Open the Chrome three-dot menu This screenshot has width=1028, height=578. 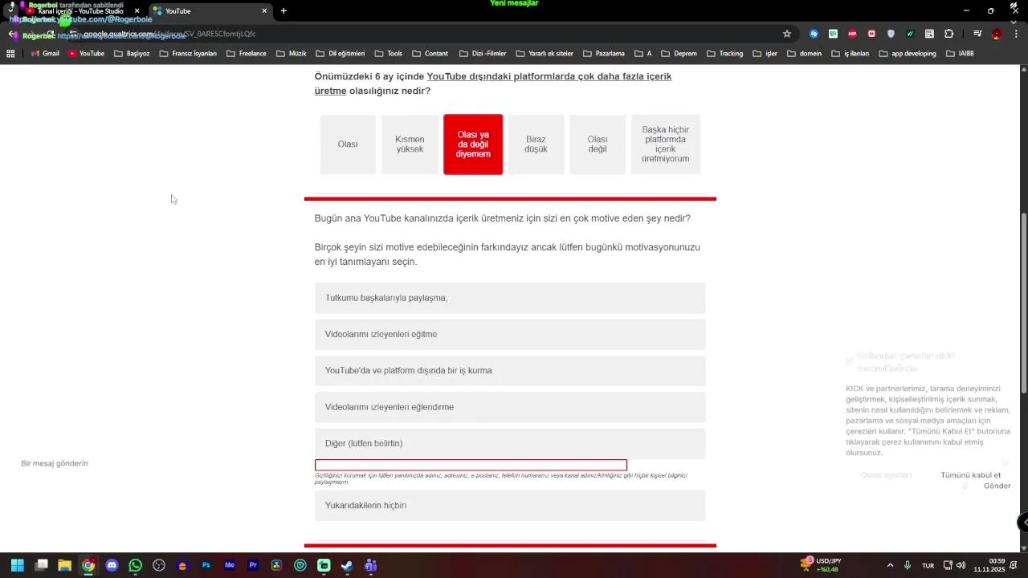[1016, 34]
